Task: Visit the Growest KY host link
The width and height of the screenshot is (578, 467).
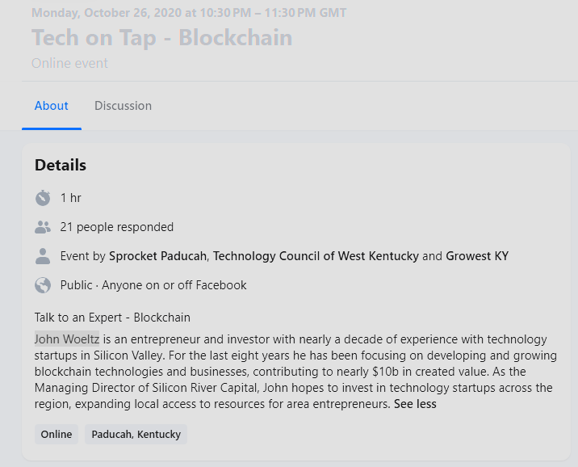Action: click(477, 256)
